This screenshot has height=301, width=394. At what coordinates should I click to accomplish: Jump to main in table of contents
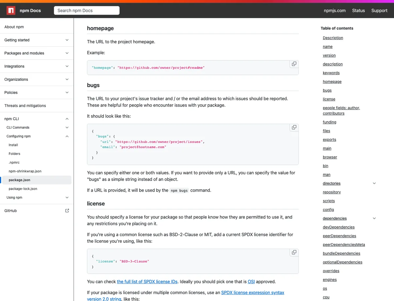tap(327, 148)
